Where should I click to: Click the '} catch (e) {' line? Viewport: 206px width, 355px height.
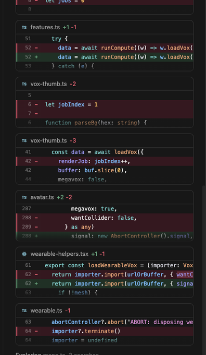105,66
